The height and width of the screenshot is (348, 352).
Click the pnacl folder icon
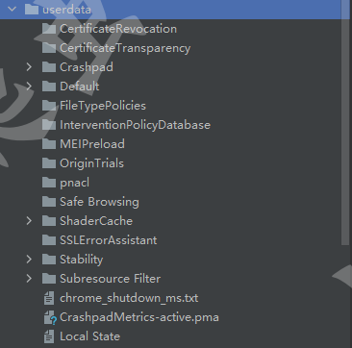[x=49, y=183]
